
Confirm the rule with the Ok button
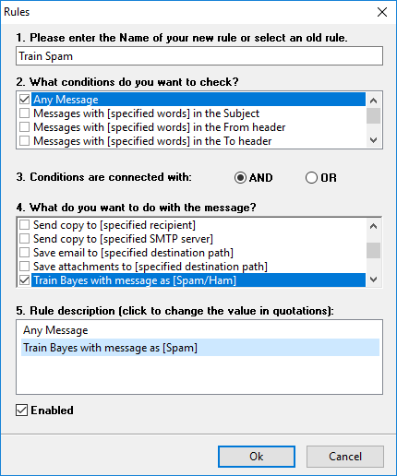[257, 457]
